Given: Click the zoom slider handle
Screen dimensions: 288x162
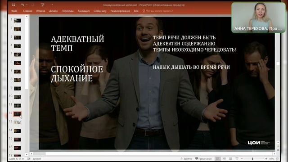Looking at the screenshot, I should (252, 159).
